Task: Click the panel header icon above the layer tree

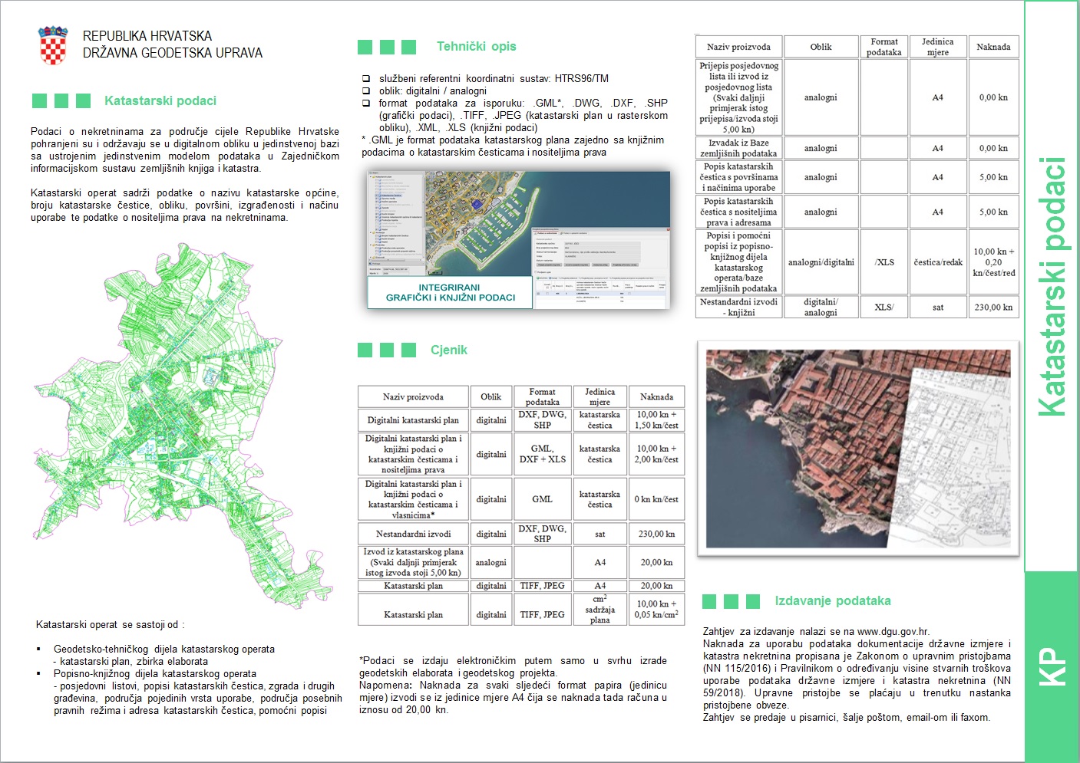Action: (372, 172)
